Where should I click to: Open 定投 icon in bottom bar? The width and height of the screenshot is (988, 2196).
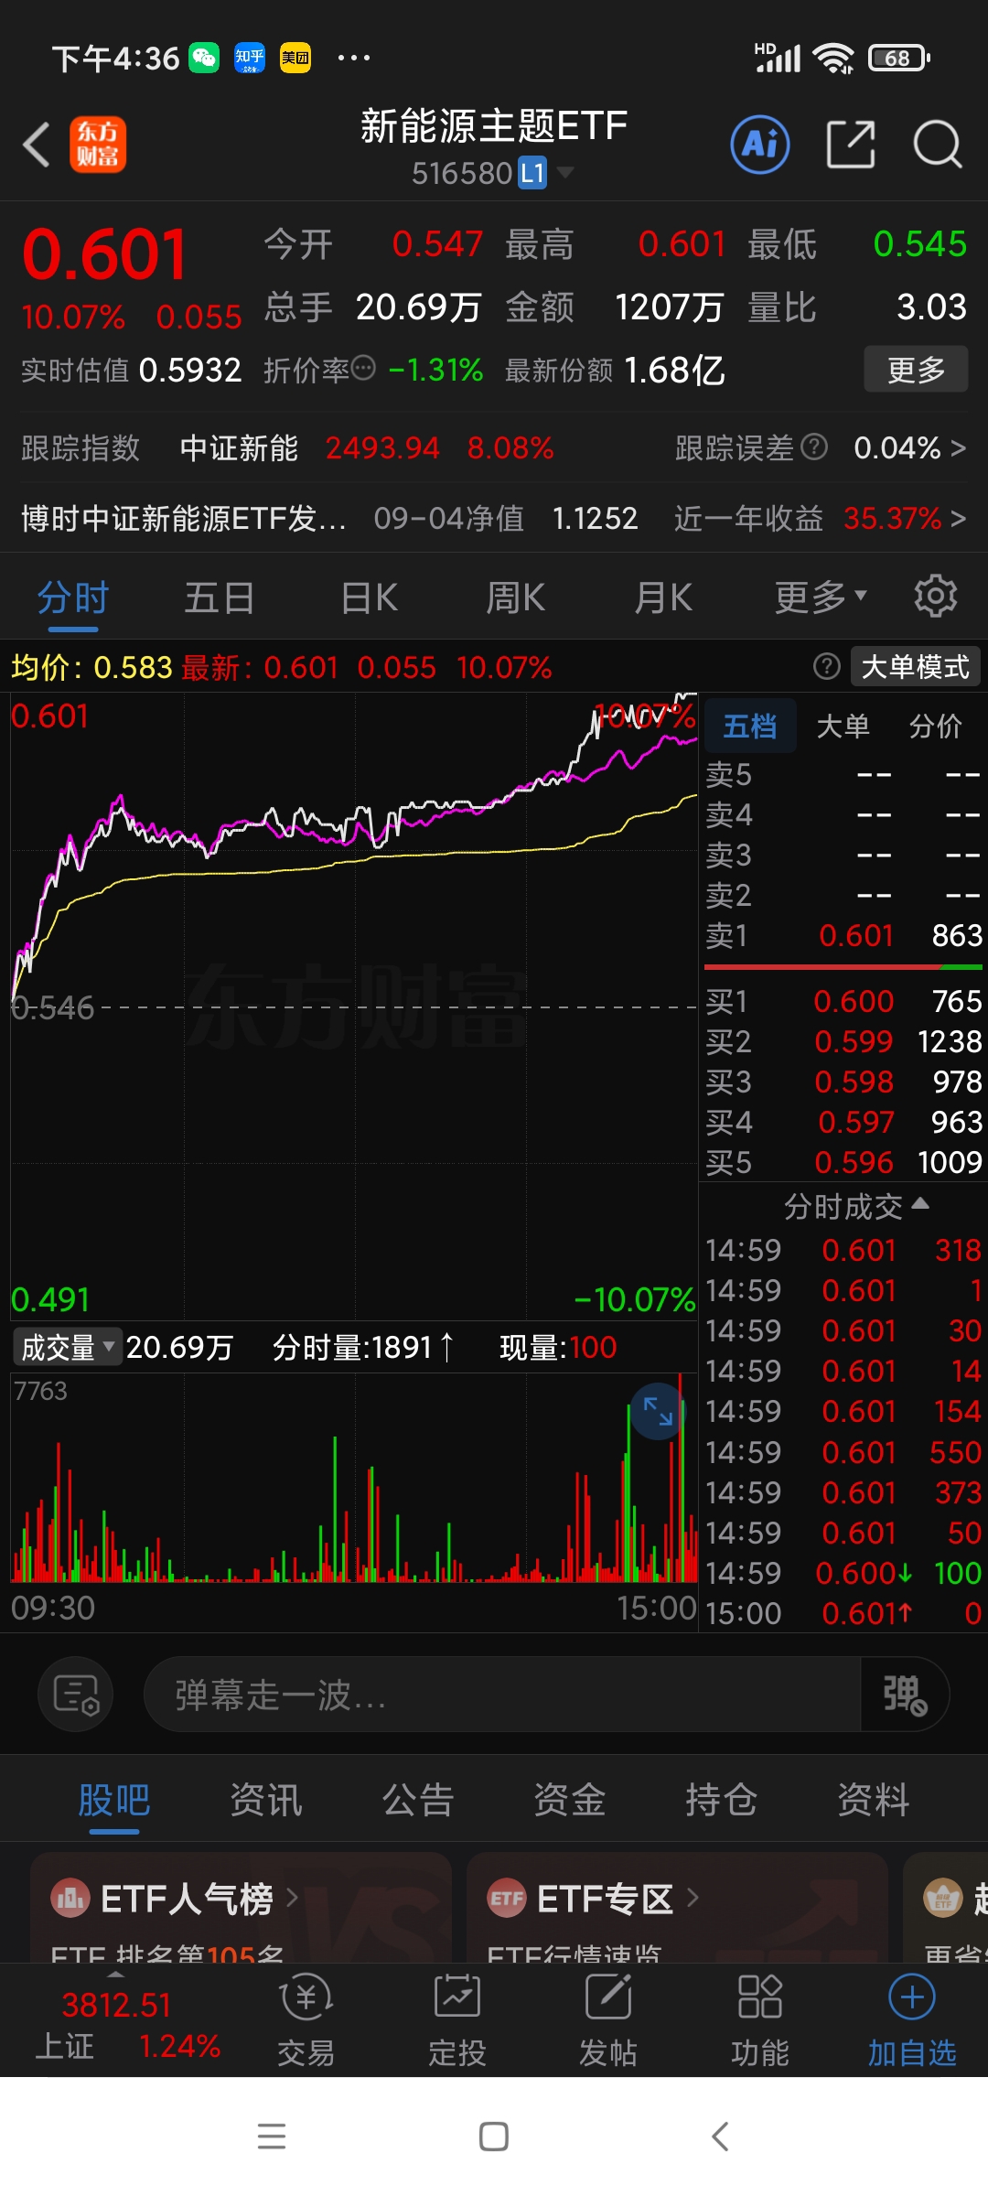(457, 2019)
